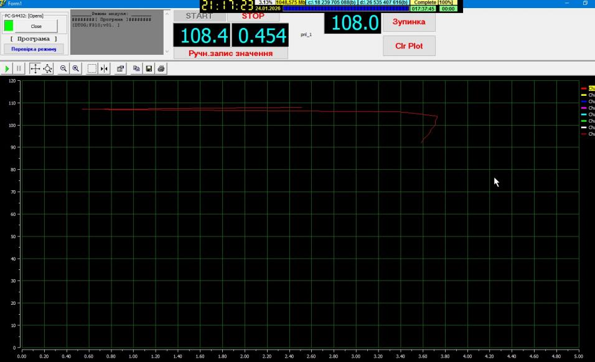Copy the chart to clipboard icon
The width and height of the screenshot is (595, 362).
(138, 68)
